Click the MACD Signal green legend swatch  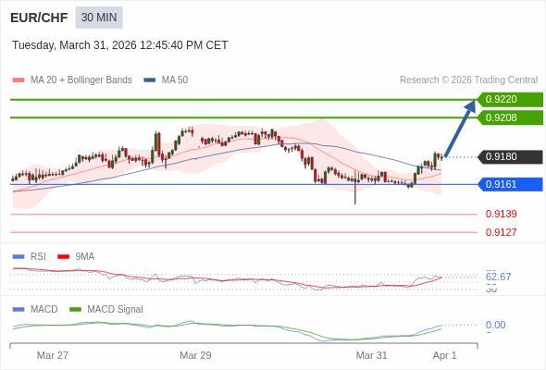coord(75,310)
